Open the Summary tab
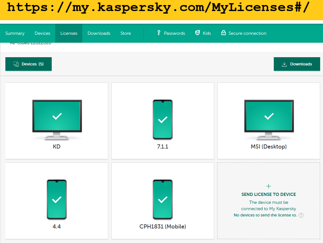 (x=15, y=33)
